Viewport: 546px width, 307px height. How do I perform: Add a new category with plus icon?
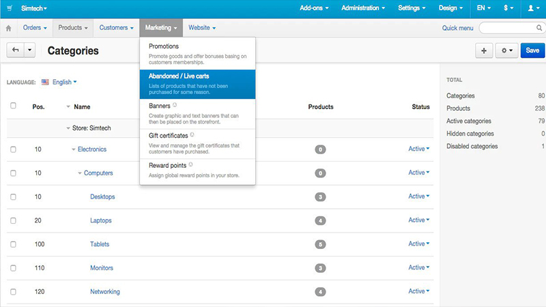(484, 50)
